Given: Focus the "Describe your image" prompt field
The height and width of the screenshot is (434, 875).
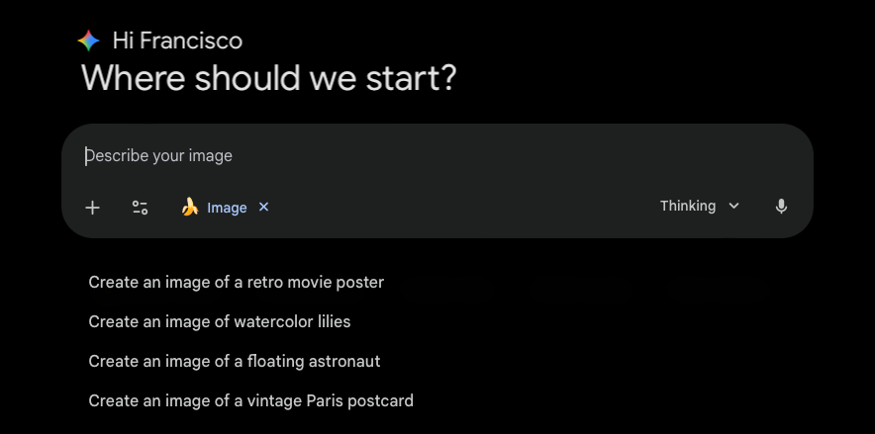Looking at the screenshot, I should (396, 155).
